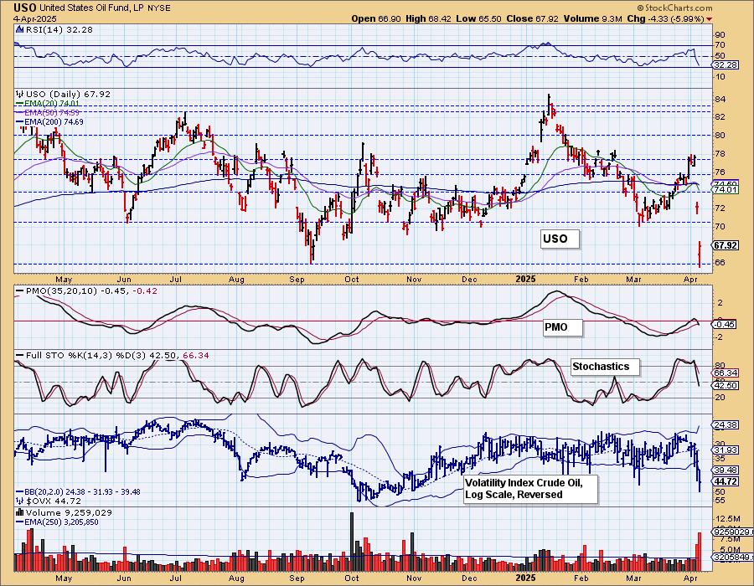Click the indicator icon beside RSI(14)

point(19,29)
